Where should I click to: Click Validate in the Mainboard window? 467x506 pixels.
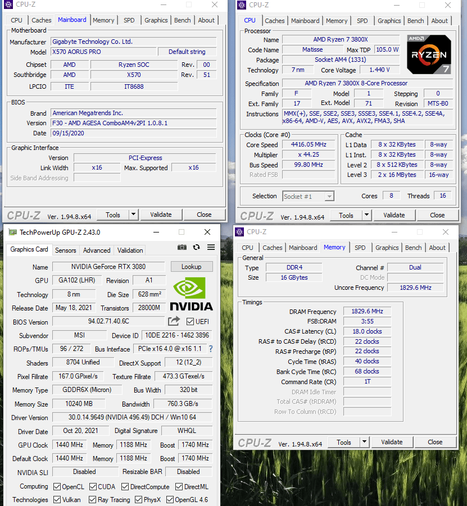161,215
